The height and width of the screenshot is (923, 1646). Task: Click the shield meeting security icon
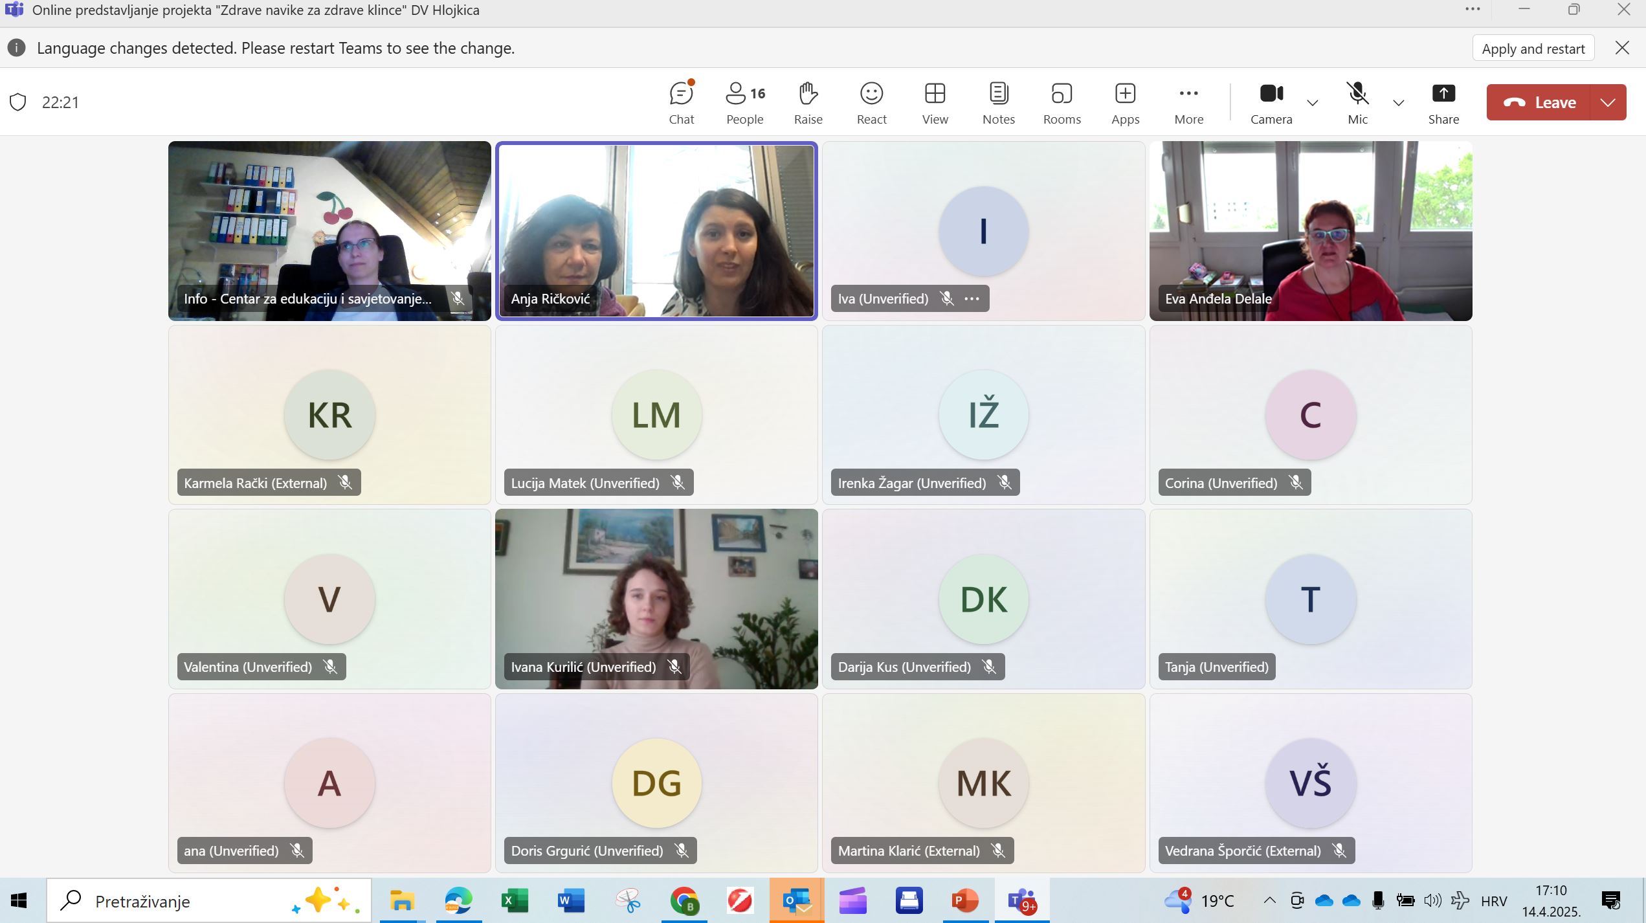18,102
